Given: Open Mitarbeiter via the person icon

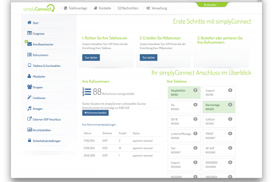Looking at the screenshot, I should tap(29, 76).
